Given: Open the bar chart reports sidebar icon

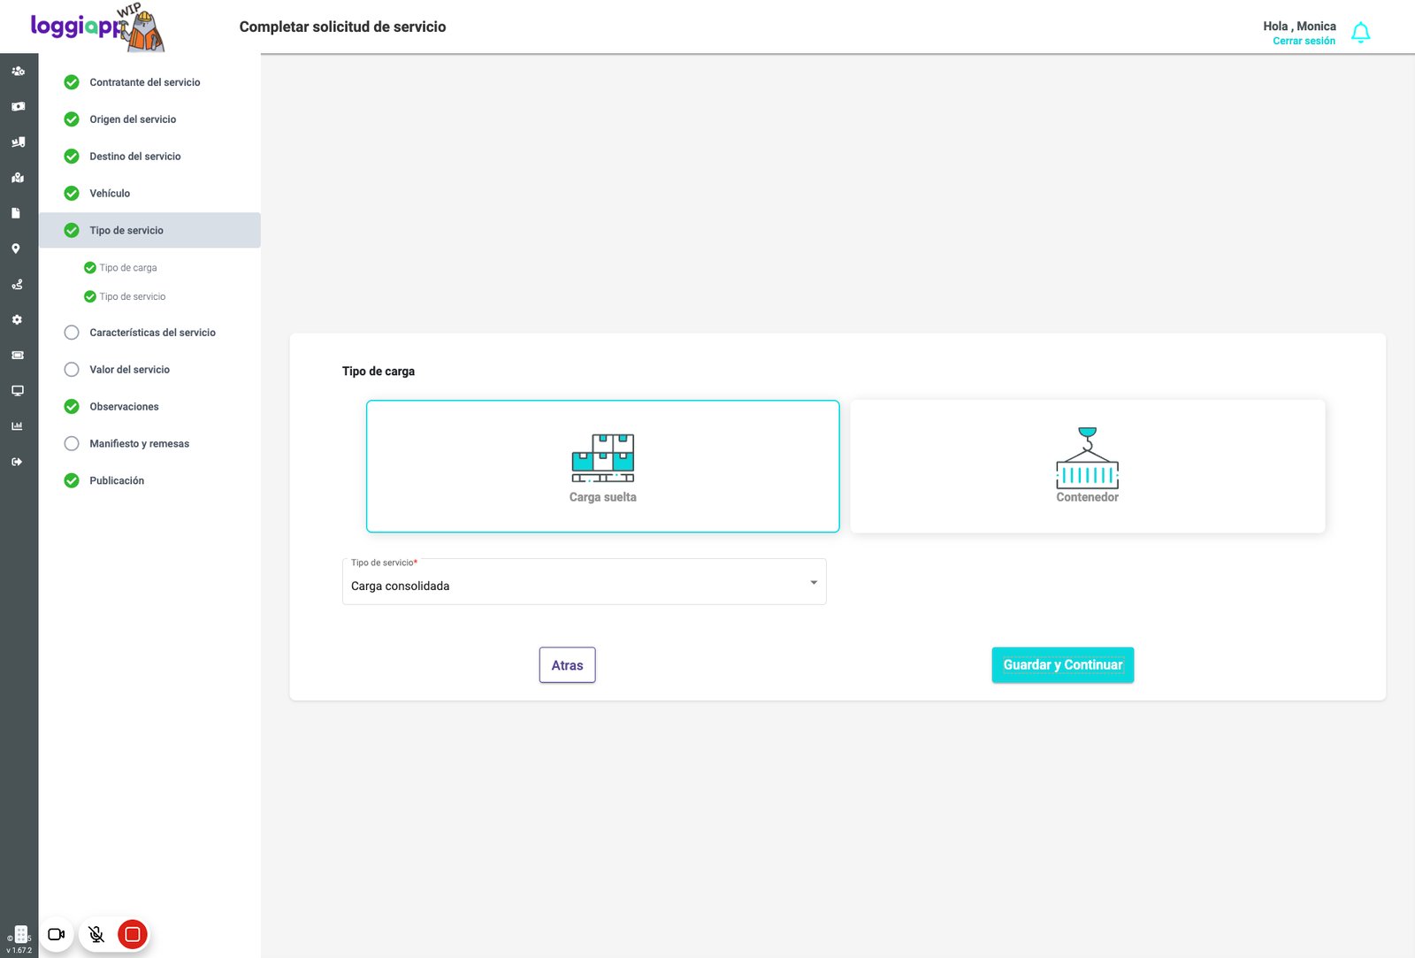Looking at the screenshot, I should (x=17, y=425).
